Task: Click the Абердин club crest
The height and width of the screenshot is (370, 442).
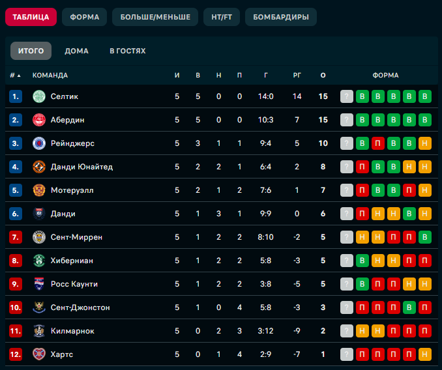Action: 39,120
